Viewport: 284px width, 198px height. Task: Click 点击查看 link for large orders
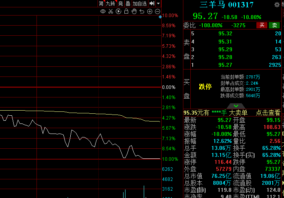(x=268, y=113)
